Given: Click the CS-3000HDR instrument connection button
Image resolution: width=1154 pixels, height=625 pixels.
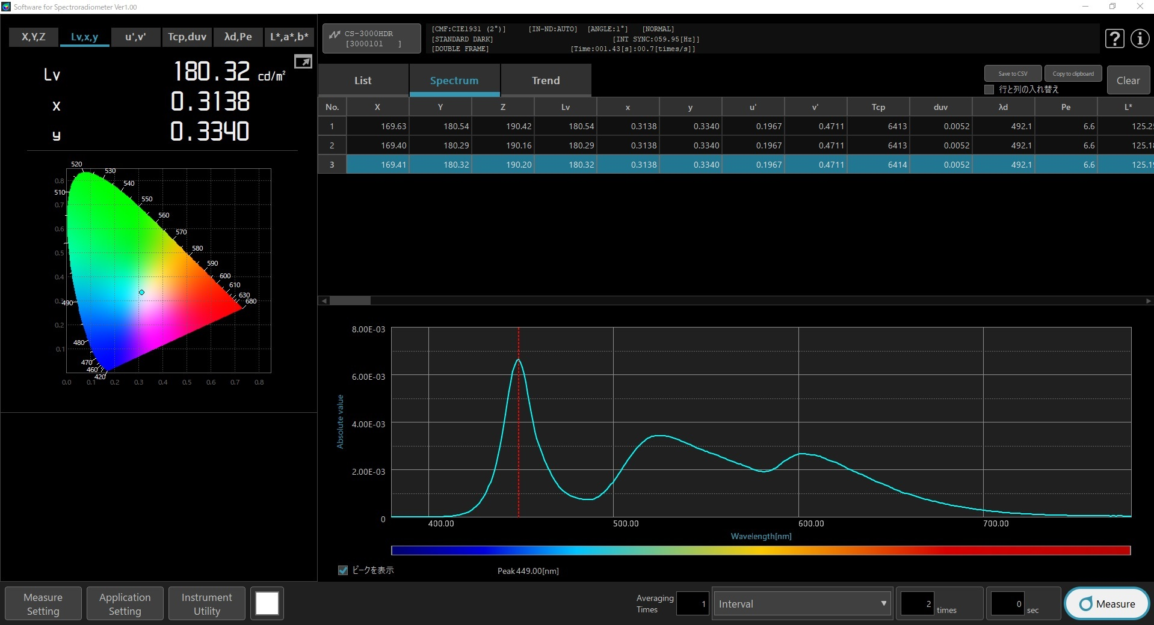Looking at the screenshot, I should pyautogui.click(x=371, y=38).
